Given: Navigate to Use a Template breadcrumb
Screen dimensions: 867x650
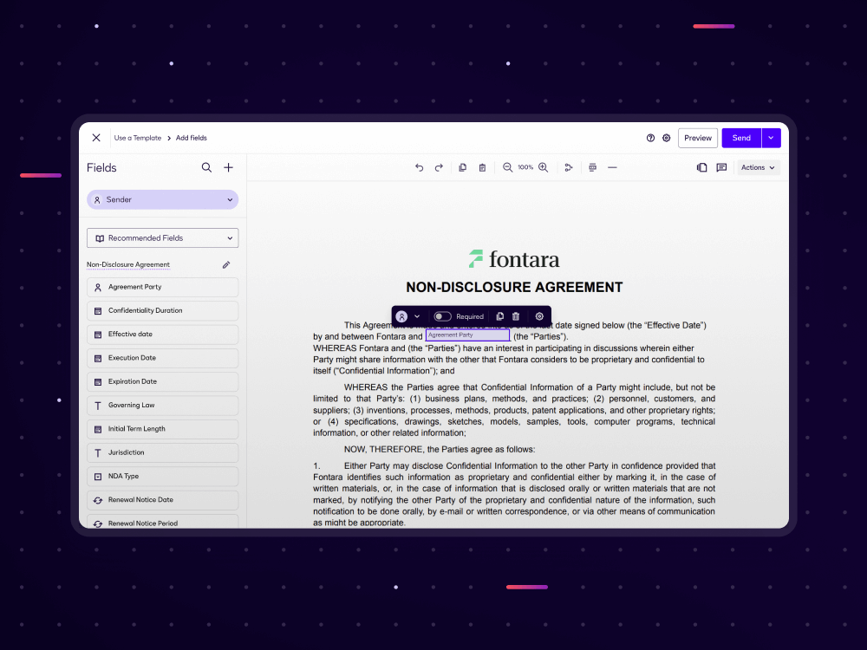Looking at the screenshot, I should coord(137,138).
